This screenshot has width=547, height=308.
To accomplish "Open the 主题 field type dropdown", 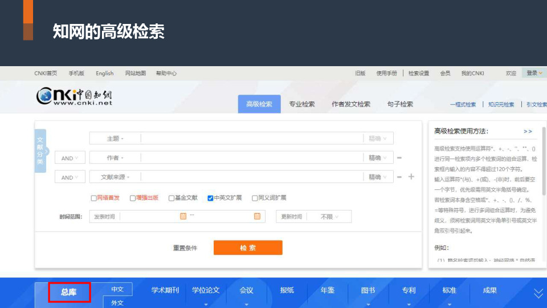I will click(115, 139).
